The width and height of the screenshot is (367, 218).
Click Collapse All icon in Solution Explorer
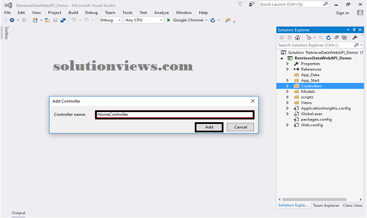[337, 38]
